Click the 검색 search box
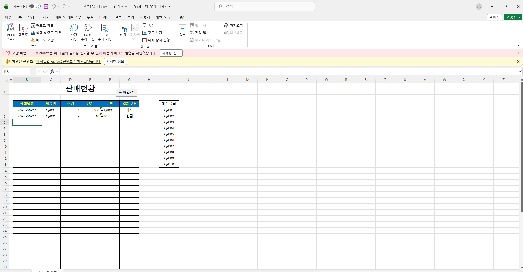This screenshot has height=272, width=523. coord(265,6)
